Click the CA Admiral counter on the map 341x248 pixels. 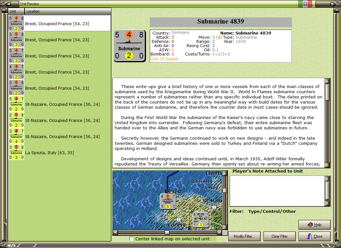click(168, 201)
